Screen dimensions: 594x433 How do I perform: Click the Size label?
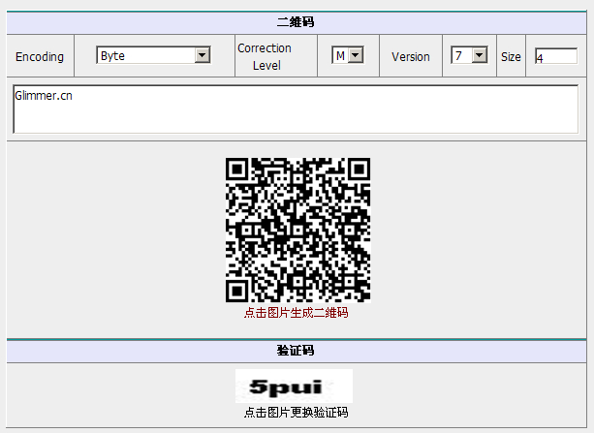point(511,57)
